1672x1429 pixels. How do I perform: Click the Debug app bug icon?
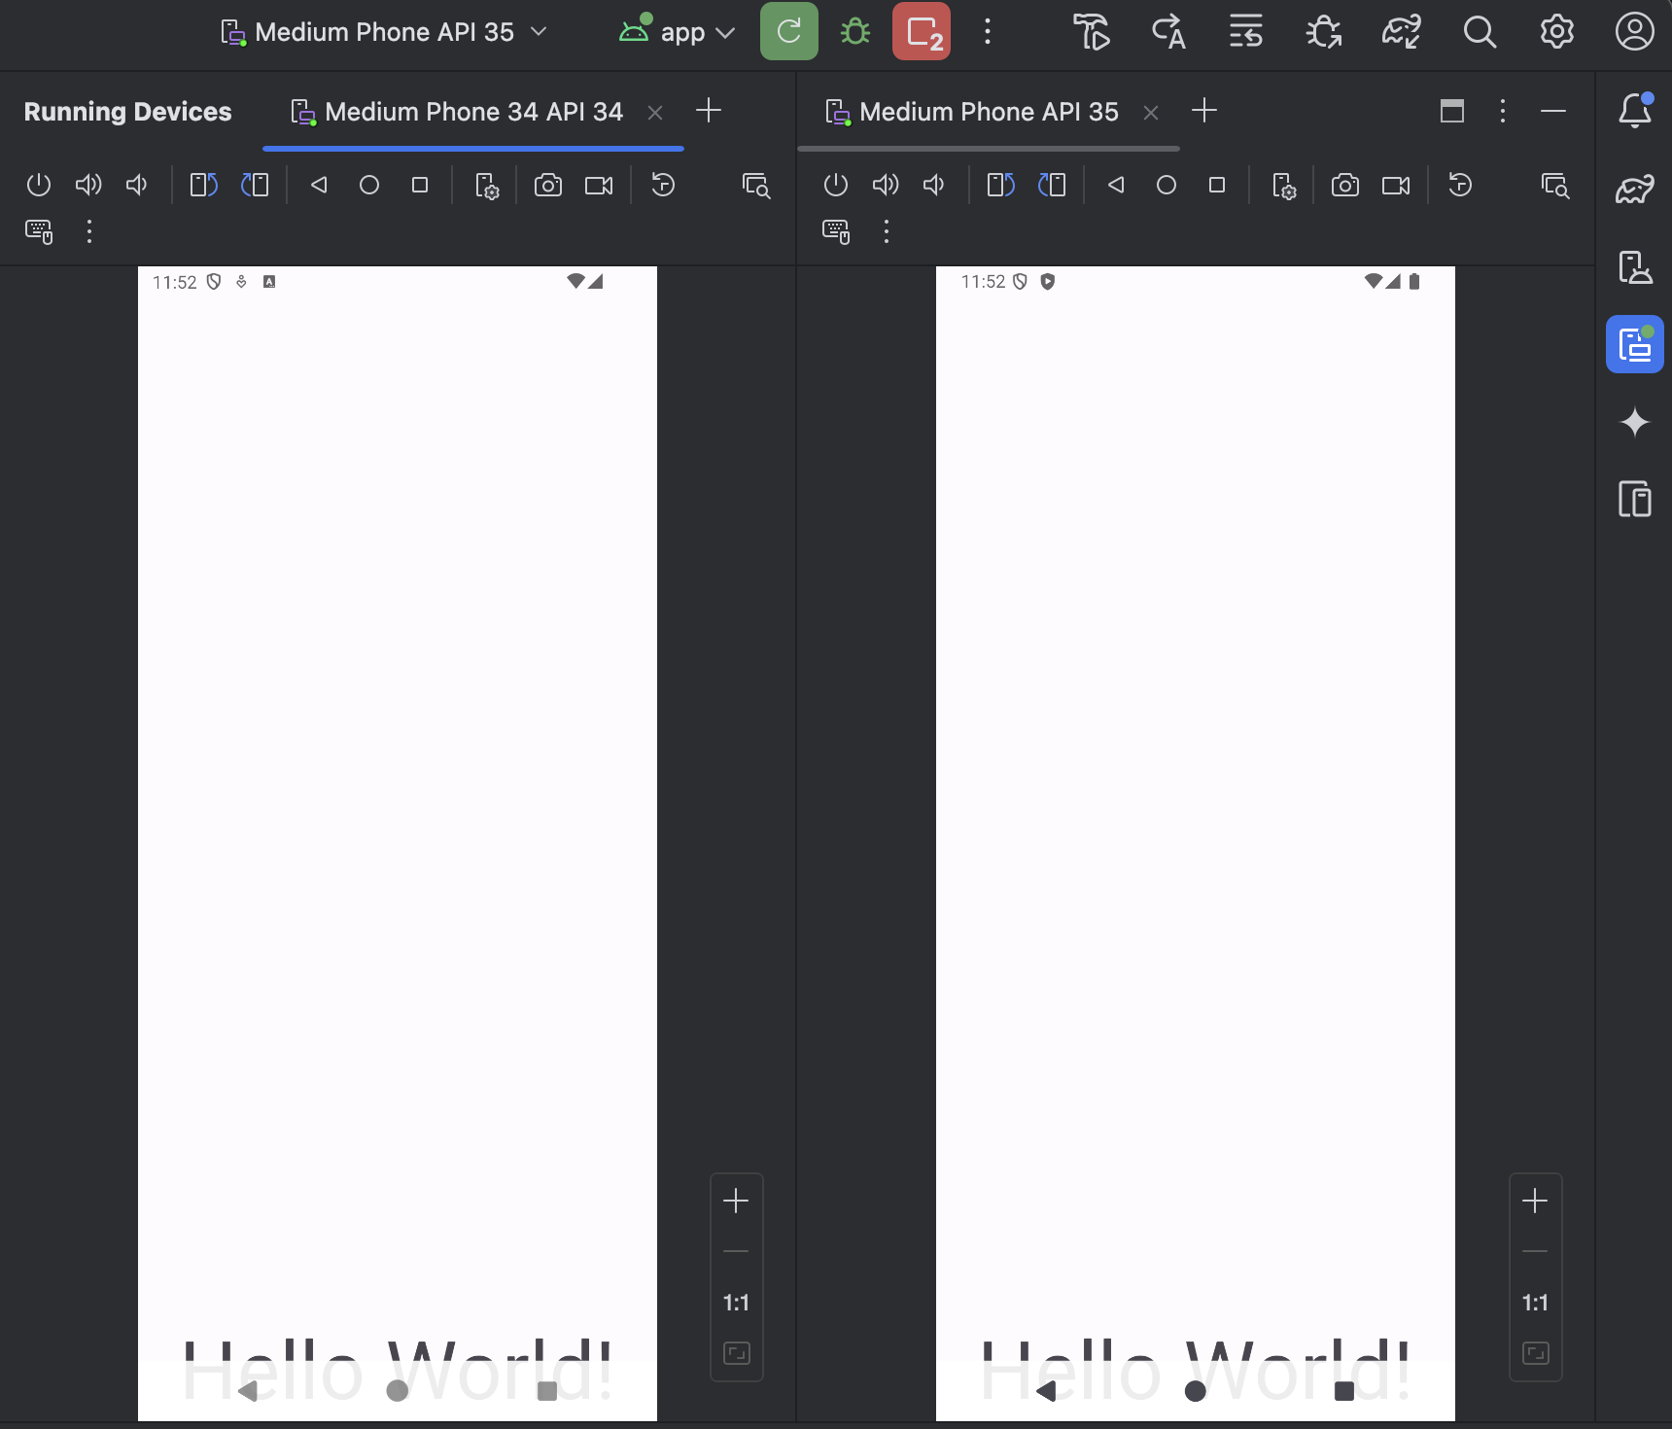point(855,32)
